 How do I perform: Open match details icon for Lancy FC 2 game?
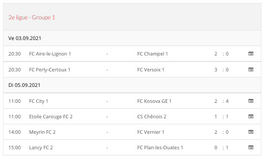(251, 148)
